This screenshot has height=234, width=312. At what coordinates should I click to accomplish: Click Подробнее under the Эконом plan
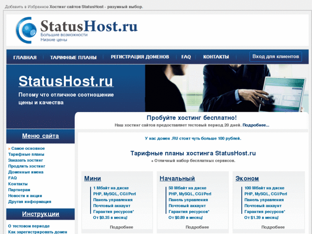click(273, 227)
